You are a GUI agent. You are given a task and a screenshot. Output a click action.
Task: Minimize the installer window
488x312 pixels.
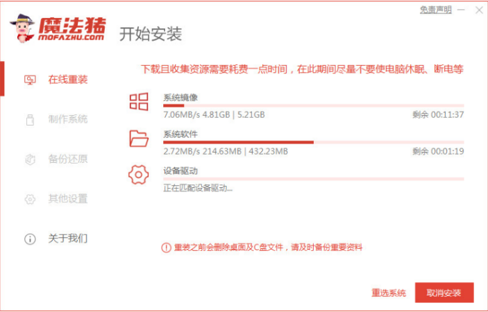460,10
